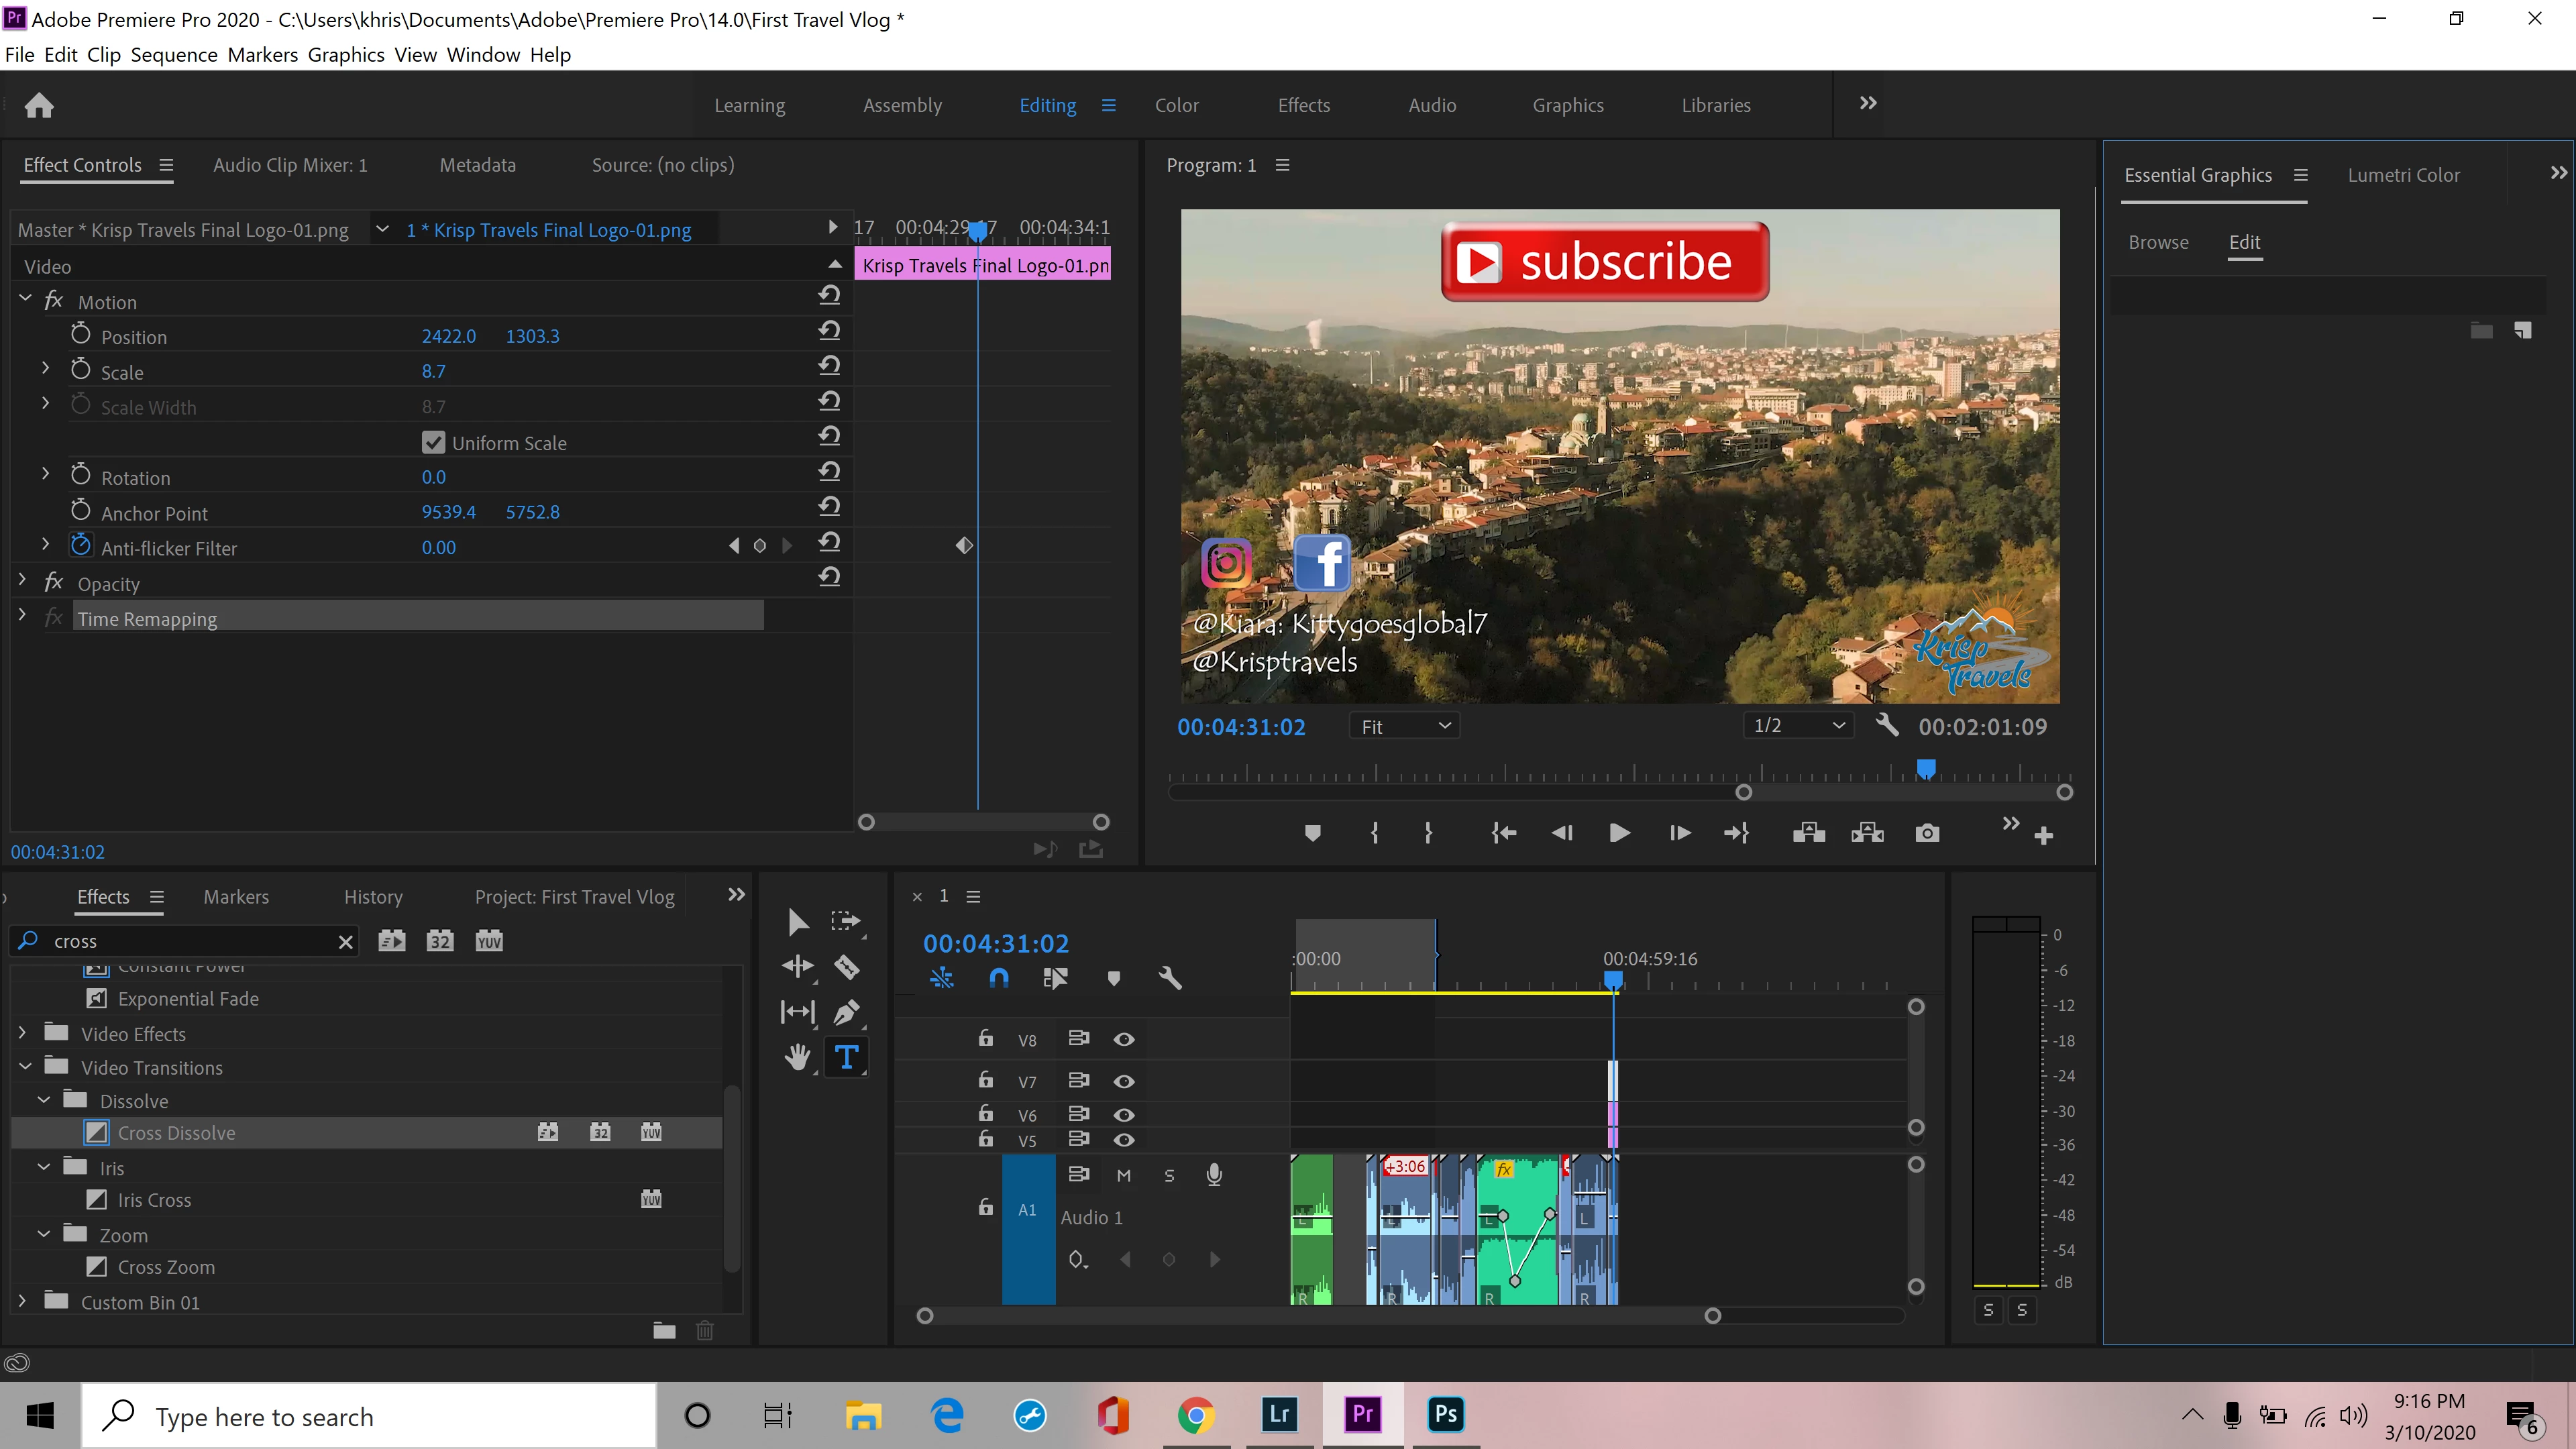Switch to the Color workspace tab
Viewport: 2576px width, 1449px height.
(x=1176, y=105)
